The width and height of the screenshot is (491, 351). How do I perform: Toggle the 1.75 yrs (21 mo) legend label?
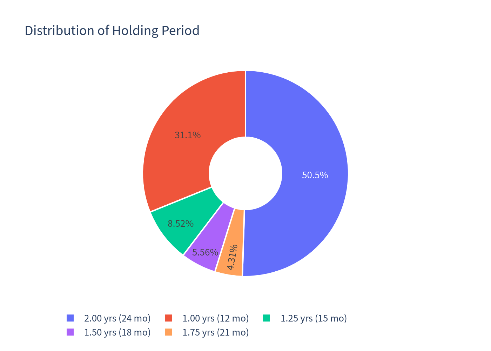tap(215, 332)
